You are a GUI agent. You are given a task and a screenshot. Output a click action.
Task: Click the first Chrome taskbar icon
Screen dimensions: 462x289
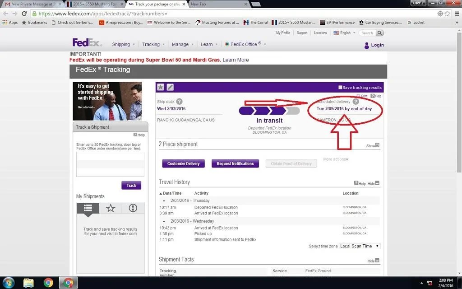48,283
